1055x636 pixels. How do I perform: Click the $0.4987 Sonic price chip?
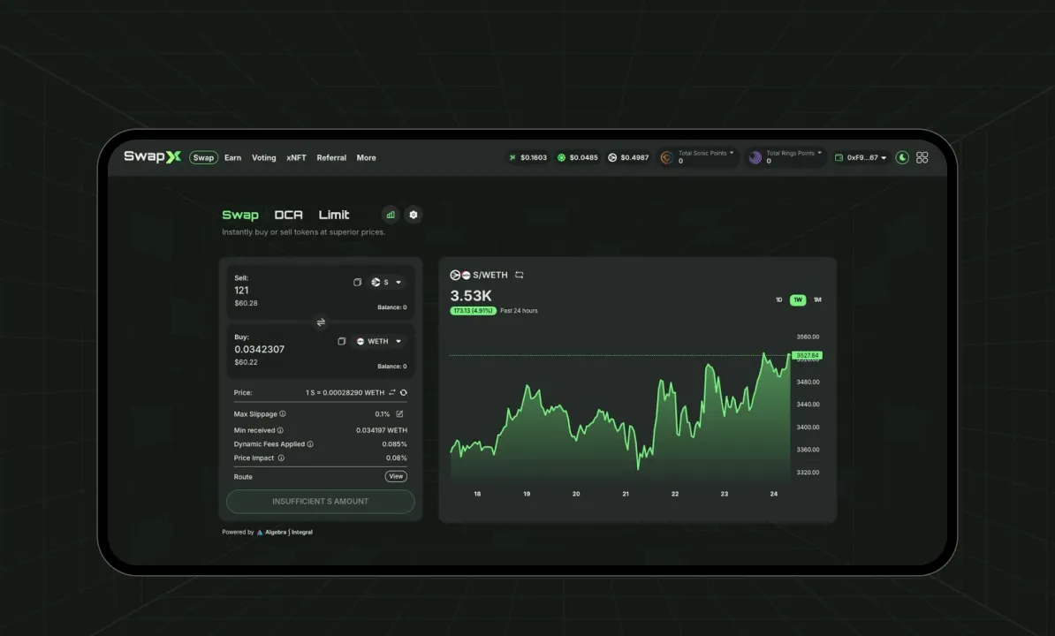pos(628,157)
